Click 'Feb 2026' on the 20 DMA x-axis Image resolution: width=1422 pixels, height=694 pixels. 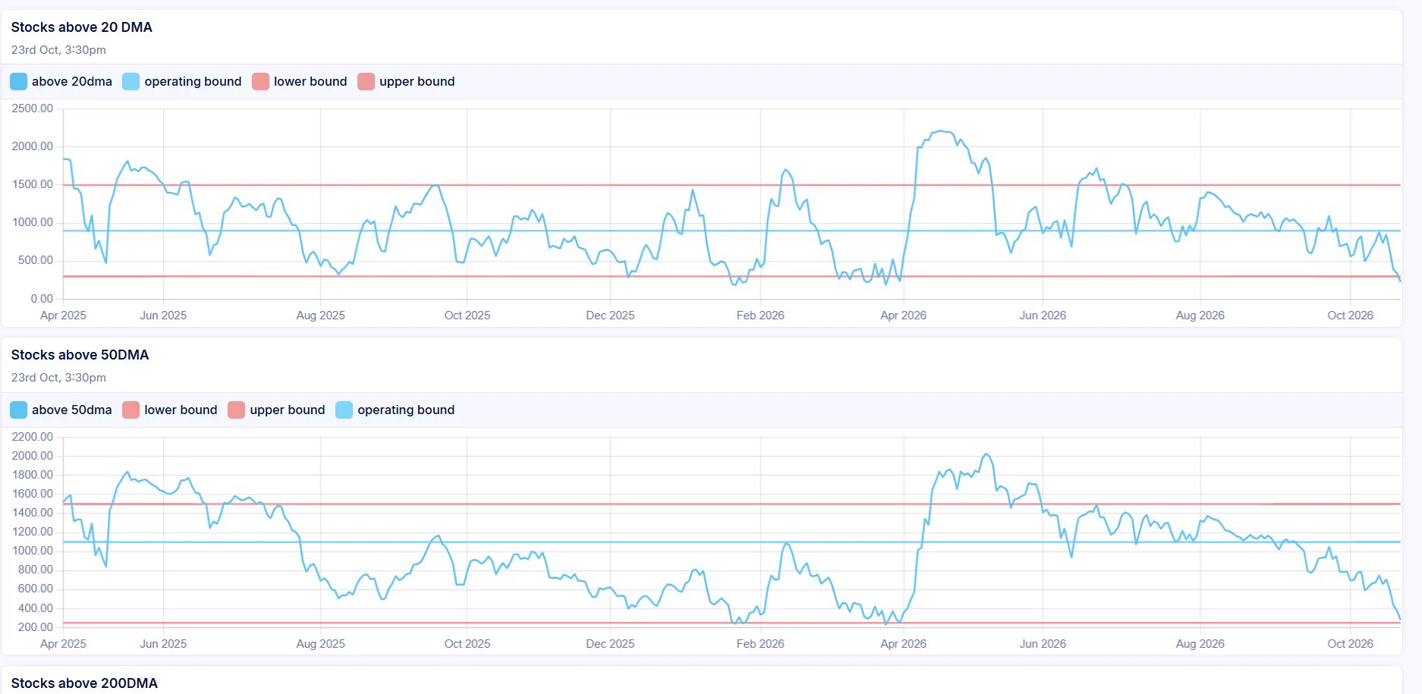(760, 316)
